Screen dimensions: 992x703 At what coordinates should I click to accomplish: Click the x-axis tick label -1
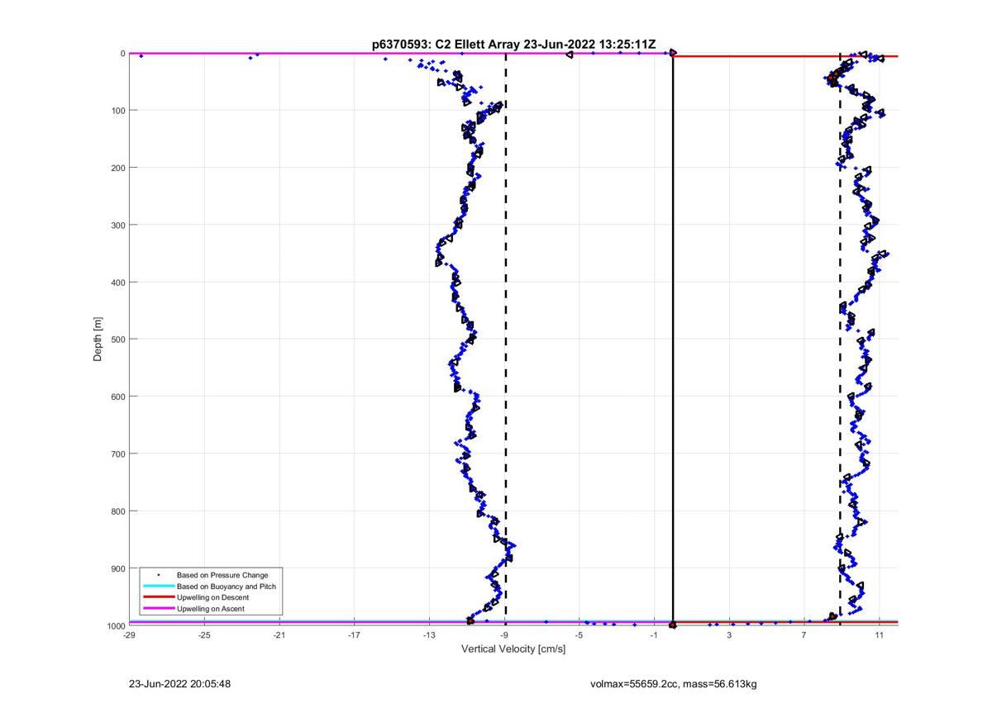pyautogui.click(x=655, y=635)
